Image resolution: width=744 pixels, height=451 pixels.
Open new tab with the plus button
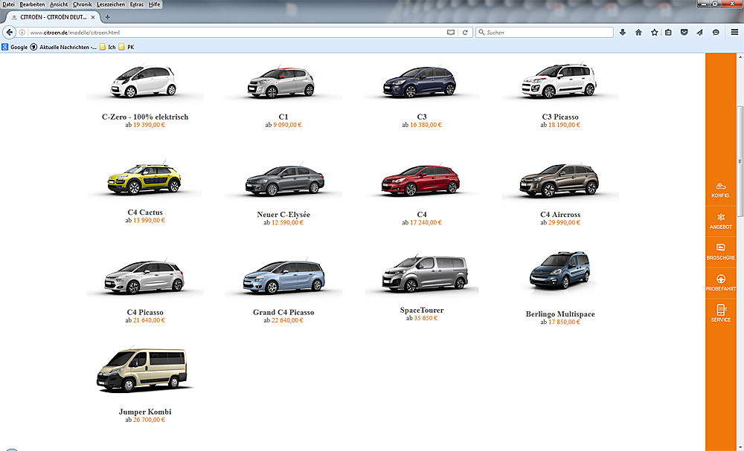tap(108, 17)
